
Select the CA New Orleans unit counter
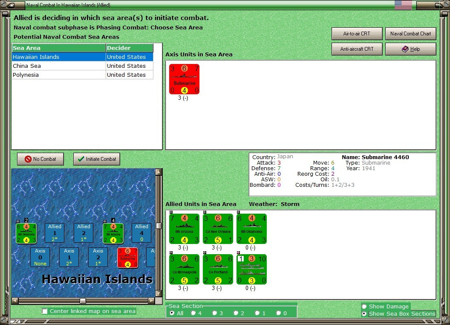218,229
